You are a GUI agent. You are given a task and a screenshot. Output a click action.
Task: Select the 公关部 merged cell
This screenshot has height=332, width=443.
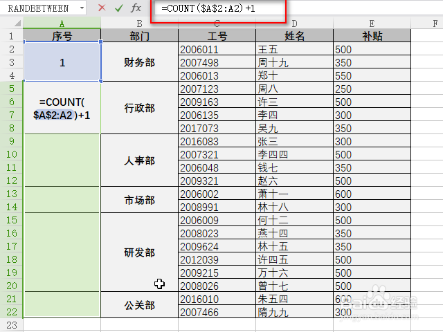tap(139, 305)
